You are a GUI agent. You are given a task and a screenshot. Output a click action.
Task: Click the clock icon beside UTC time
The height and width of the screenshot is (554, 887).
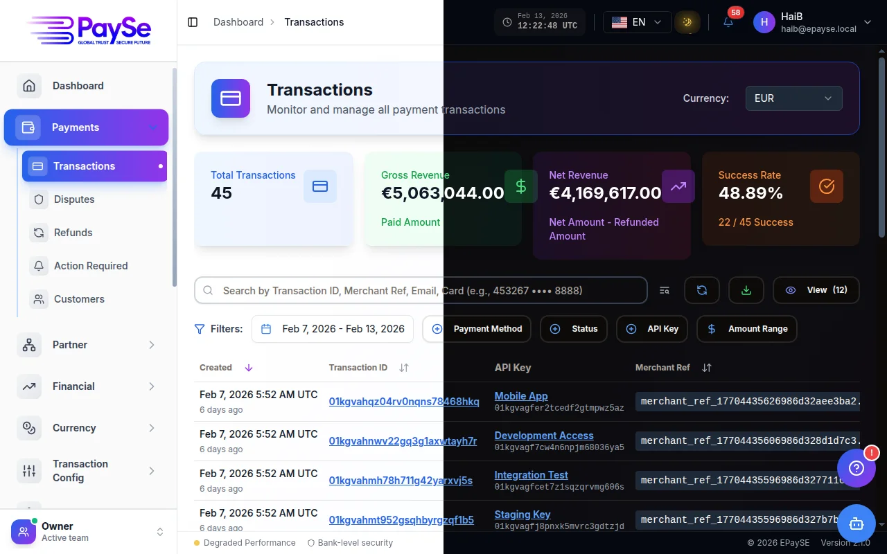(507, 22)
